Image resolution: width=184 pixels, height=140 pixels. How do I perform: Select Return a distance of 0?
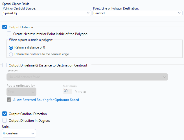coord(11,47)
